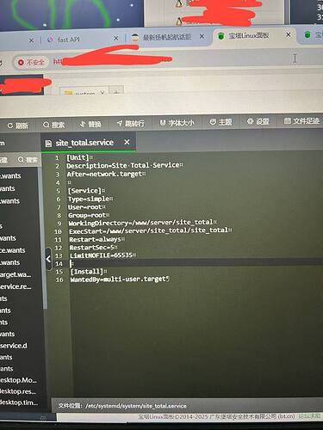Click the sidebar 搜索 search button
Image resolution: width=323 pixels, height=430 pixels.
coord(28,159)
